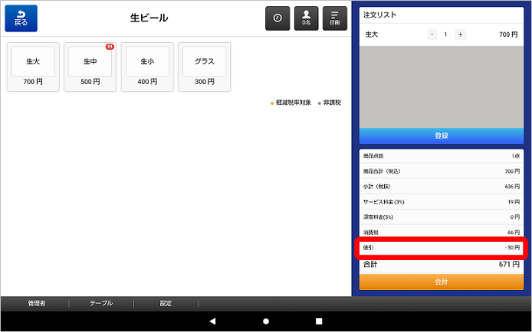532x332 pixels.
Task: Tap the Android back triangle
Action: coord(212,321)
